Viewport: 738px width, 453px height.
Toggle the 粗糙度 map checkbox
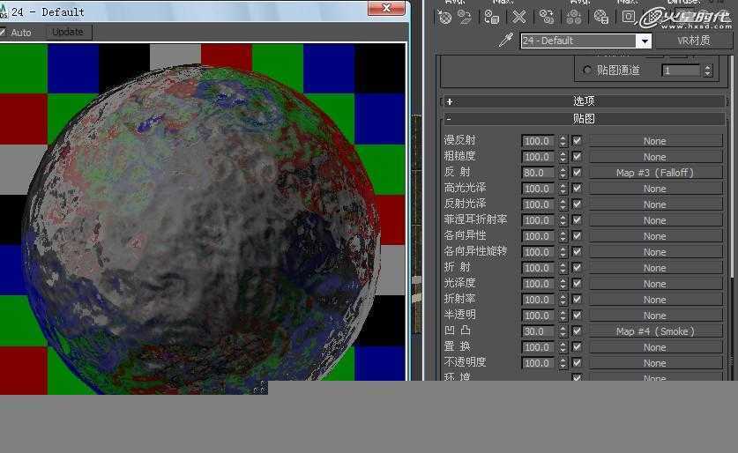click(577, 157)
